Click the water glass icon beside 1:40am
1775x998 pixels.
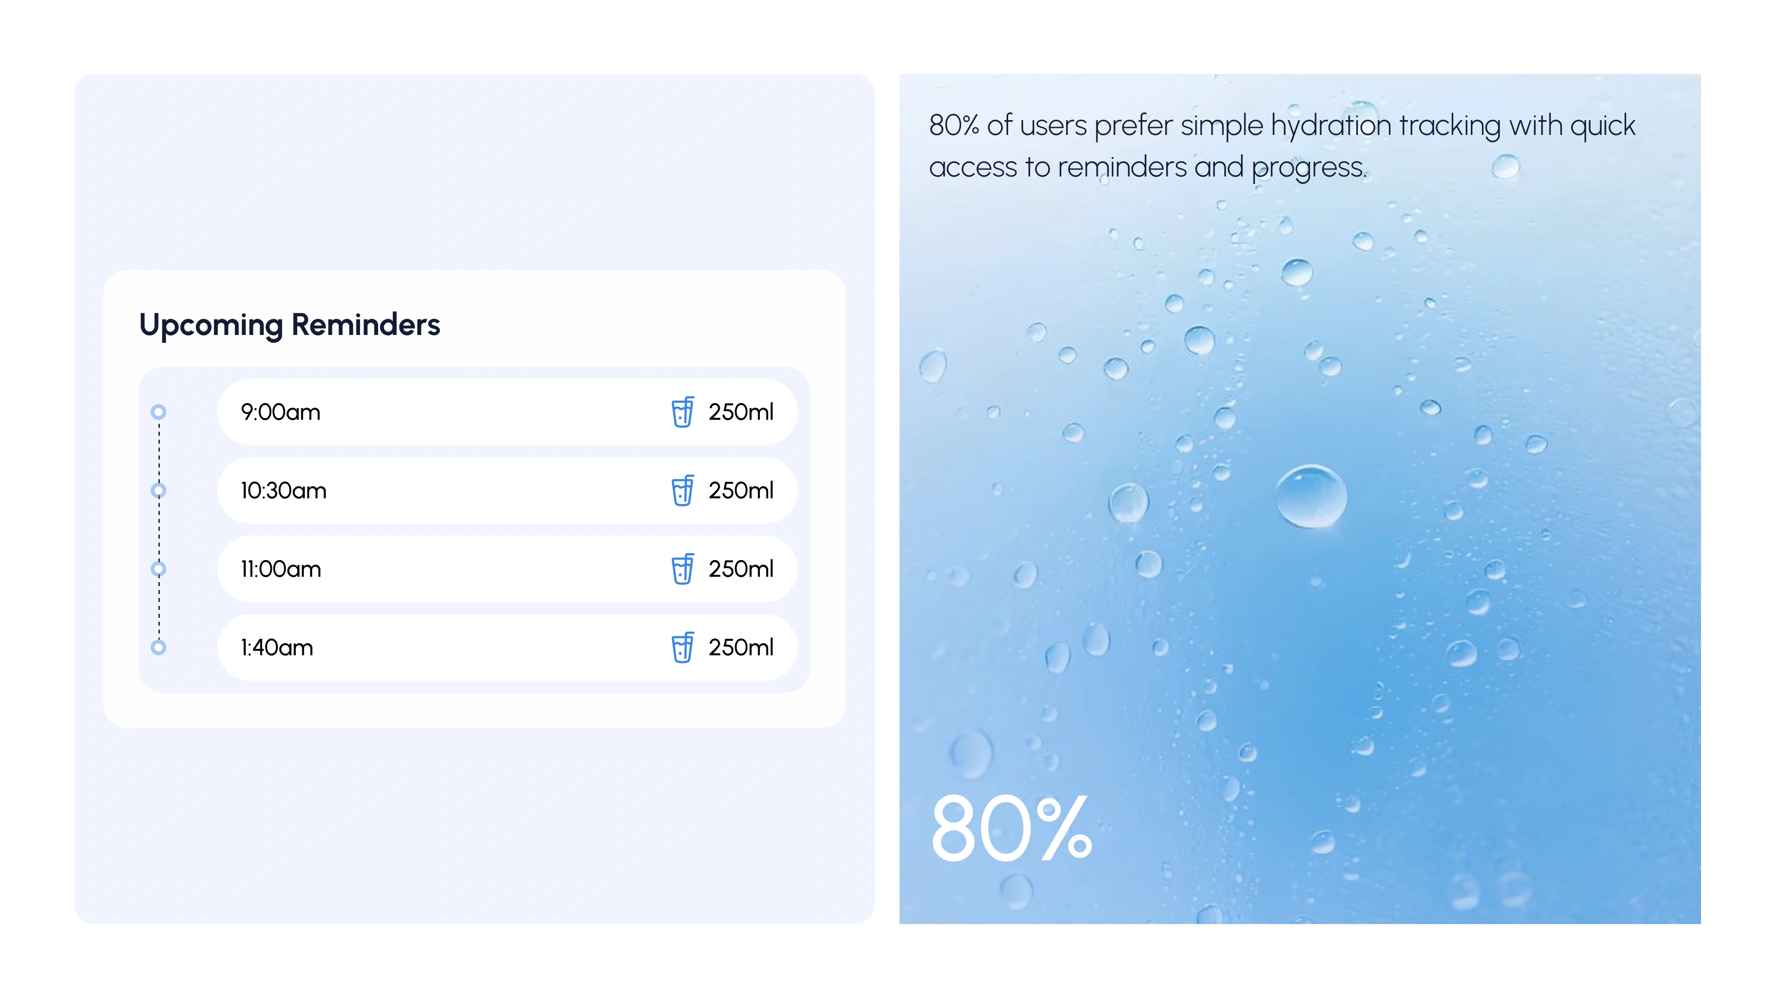pos(682,647)
